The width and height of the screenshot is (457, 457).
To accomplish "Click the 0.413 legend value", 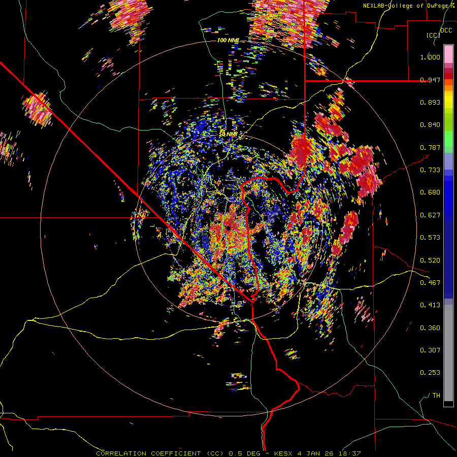I will pos(430,305).
